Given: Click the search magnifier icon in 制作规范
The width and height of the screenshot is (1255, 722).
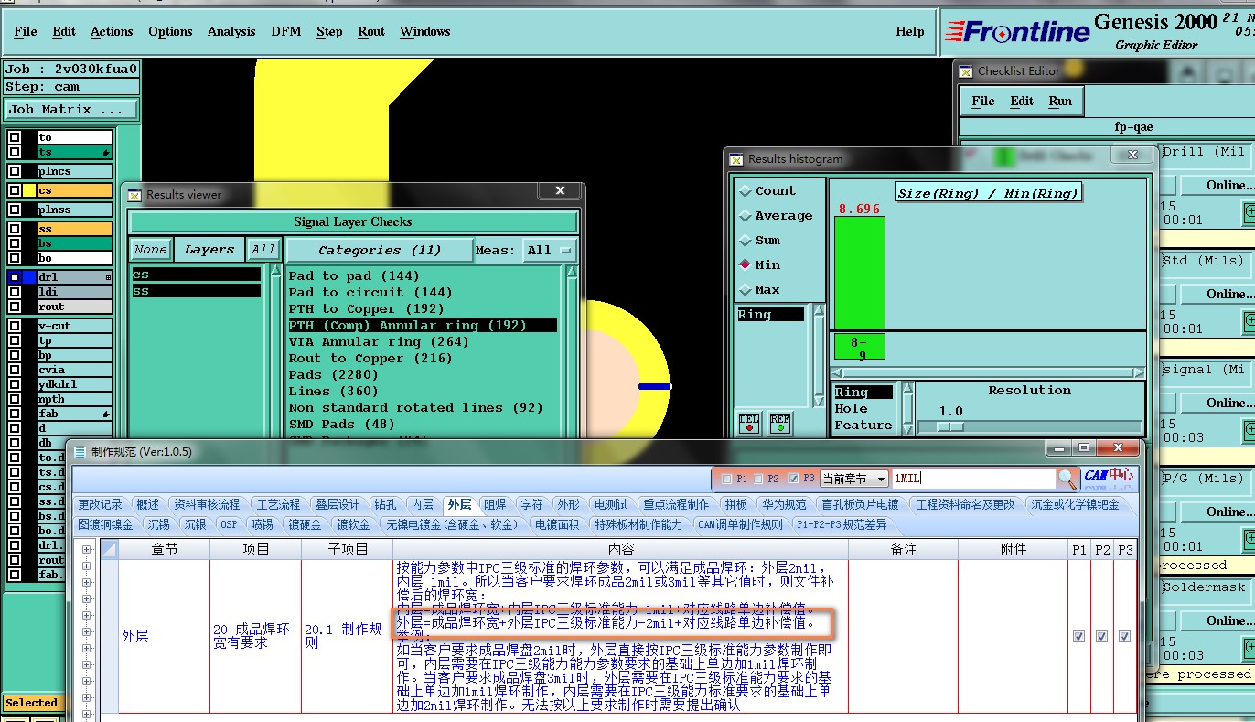Looking at the screenshot, I should pos(1067,478).
